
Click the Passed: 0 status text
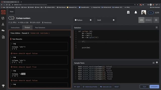[25, 33]
